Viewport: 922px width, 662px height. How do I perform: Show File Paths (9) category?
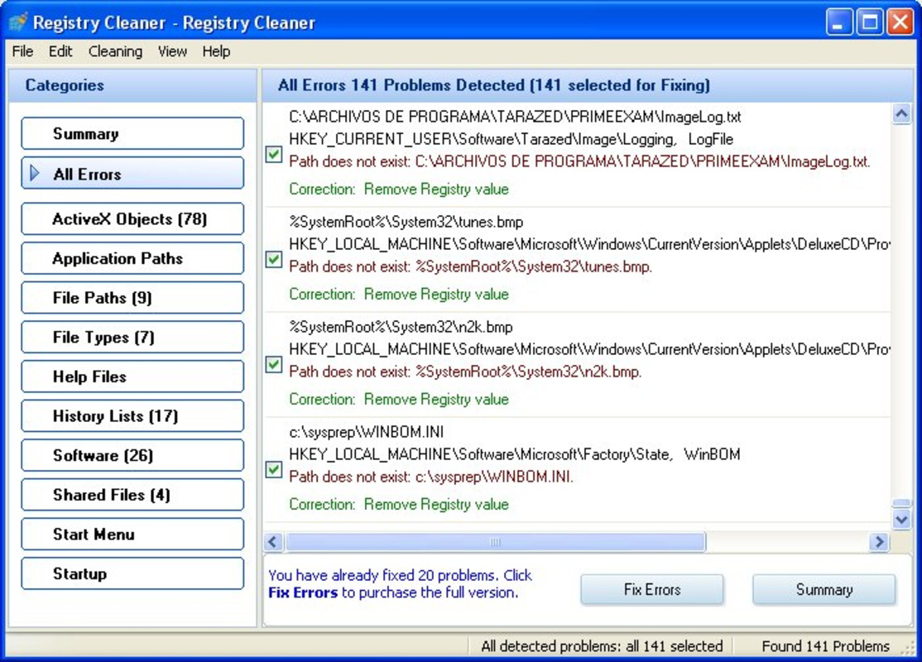point(132,298)
